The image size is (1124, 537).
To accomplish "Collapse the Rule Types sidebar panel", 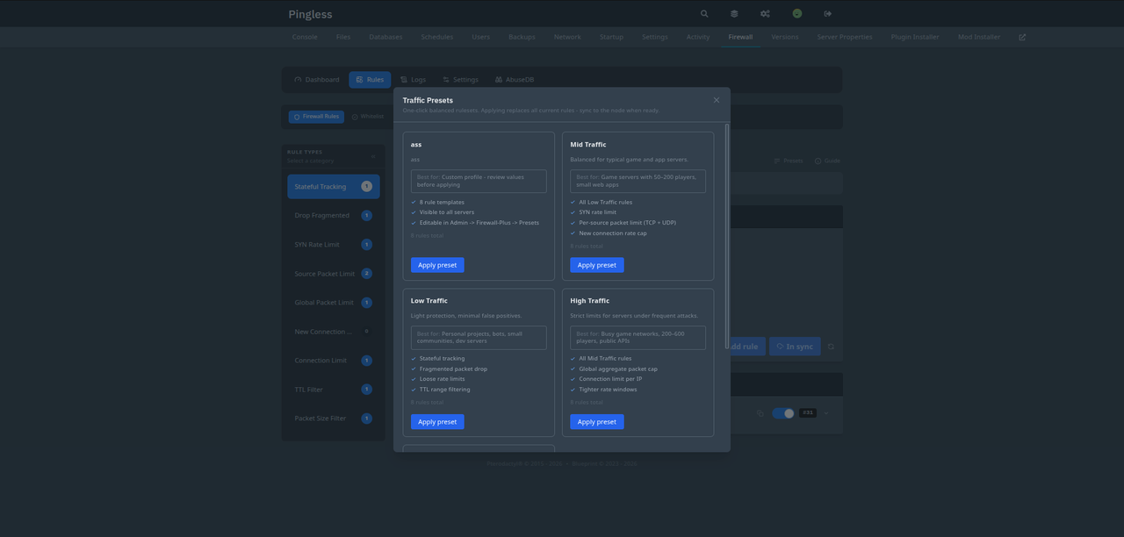I will pos(373,156).
